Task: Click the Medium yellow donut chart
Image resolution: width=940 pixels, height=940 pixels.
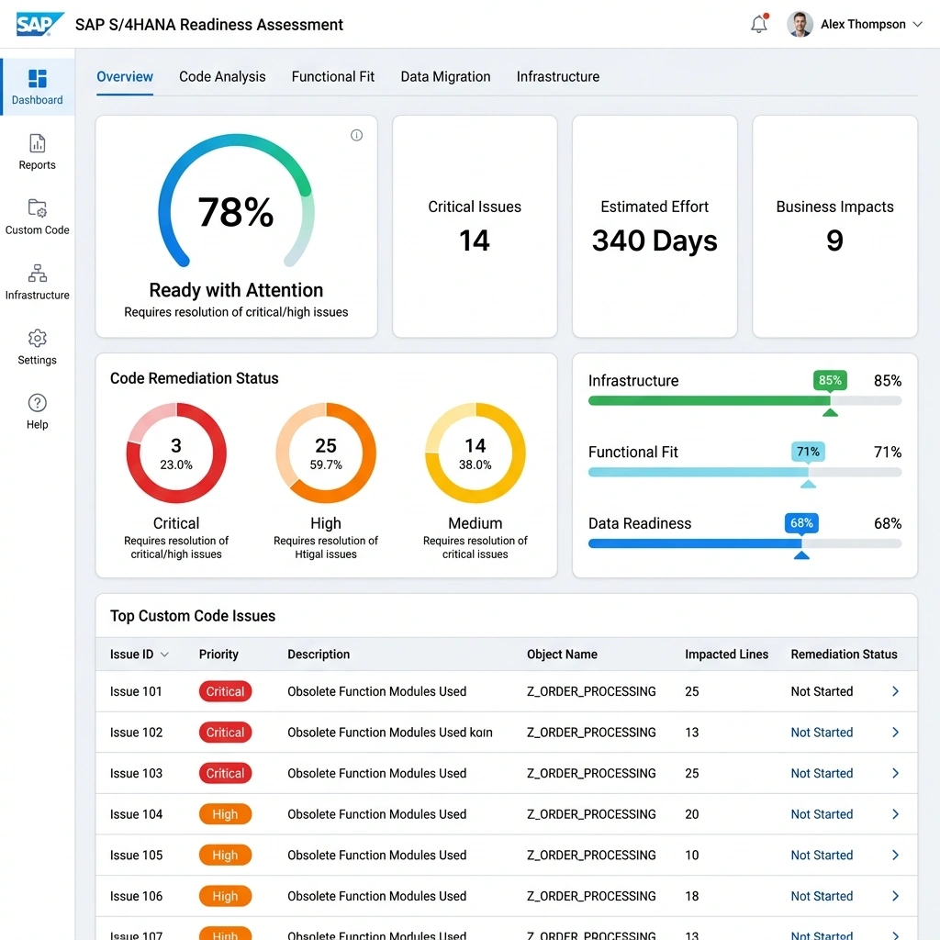Action: 475,453
